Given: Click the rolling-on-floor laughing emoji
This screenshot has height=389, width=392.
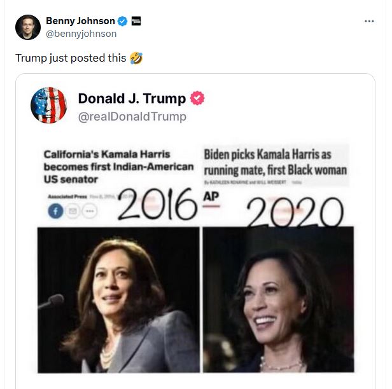Looking at the screenshot, I should pyautogui.click(x=136, y=58).
